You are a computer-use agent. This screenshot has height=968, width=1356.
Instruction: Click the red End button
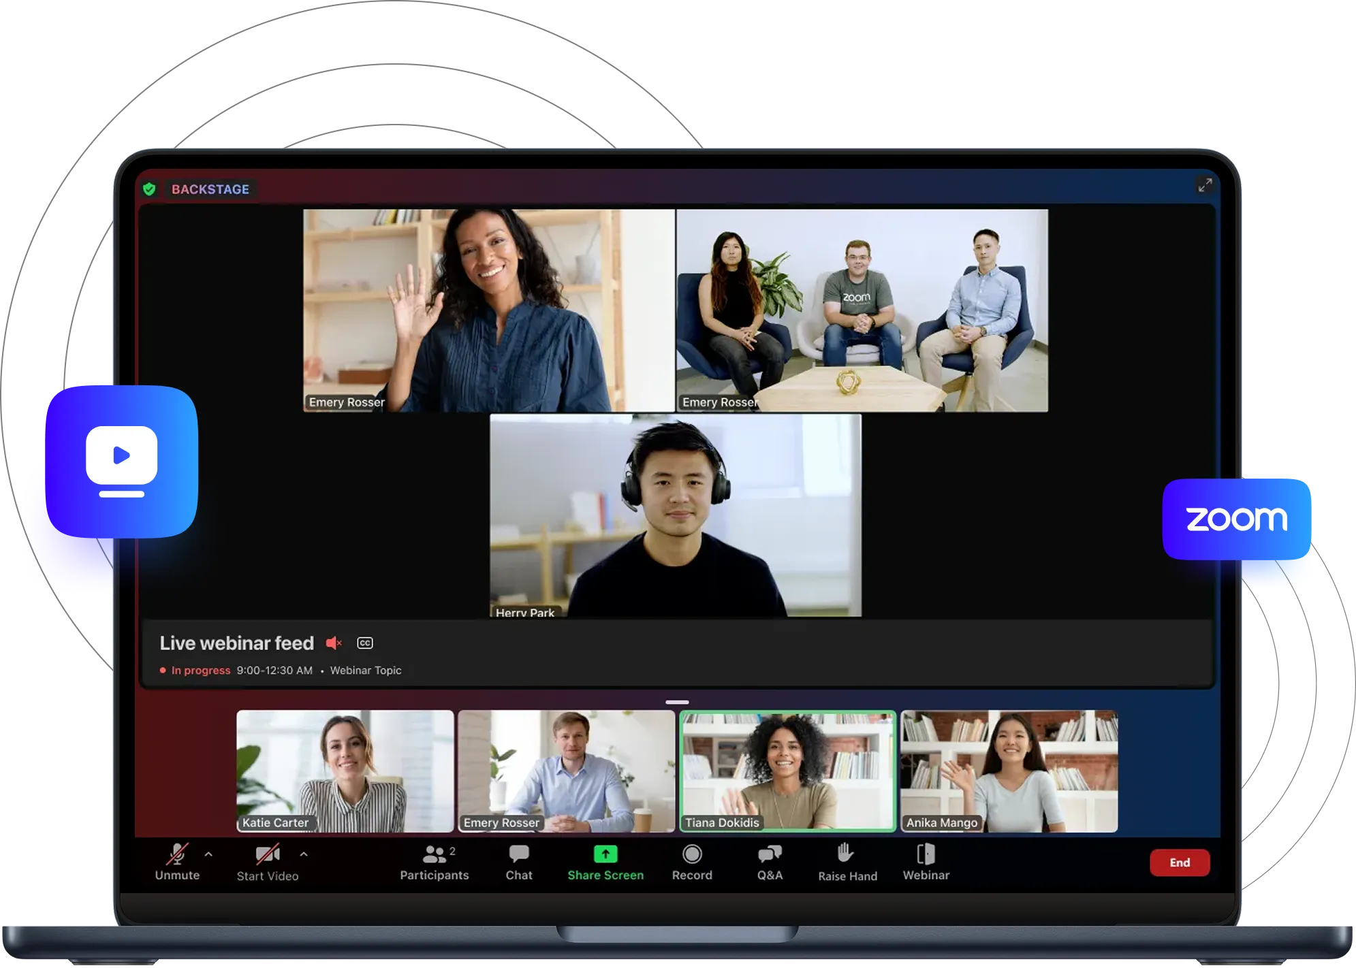pos(1180,862)
